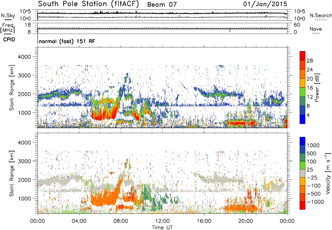Viewport: 332px width, 230px height.
Task: Click the 'normal (fast) 151 RF' text
Action: coord(67,41)
